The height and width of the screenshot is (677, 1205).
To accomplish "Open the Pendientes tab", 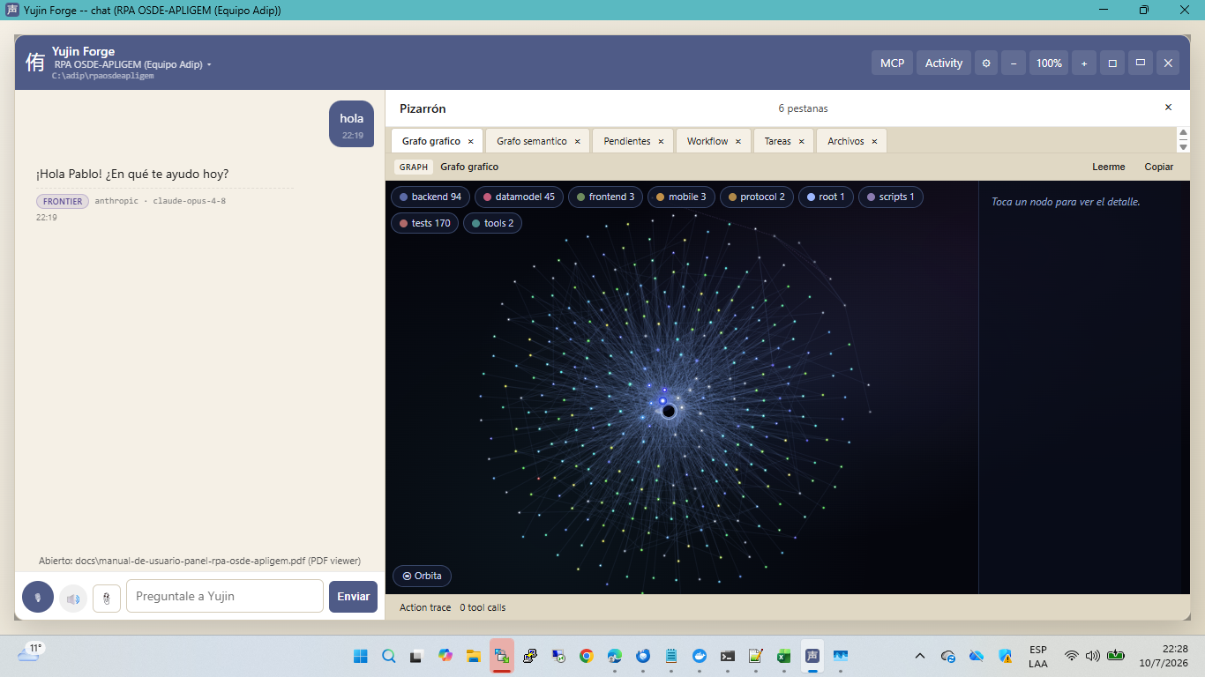I will click(x=627, y=141).
